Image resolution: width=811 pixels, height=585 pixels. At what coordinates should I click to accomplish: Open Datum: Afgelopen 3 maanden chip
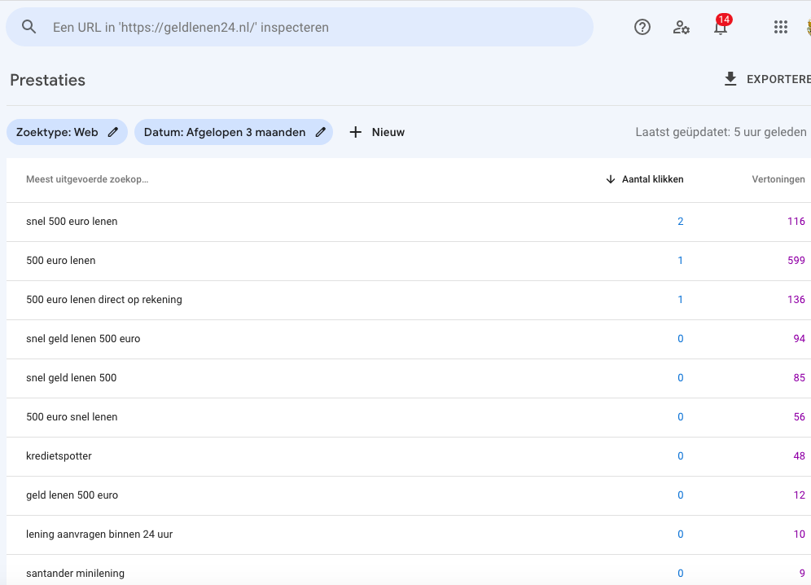(233, 132)
